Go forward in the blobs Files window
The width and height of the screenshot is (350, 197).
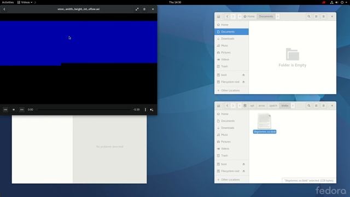click(233, 106)
